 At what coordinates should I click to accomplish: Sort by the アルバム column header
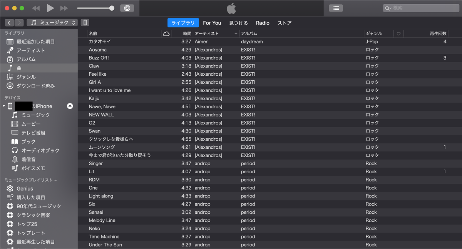tap(301, 33)
